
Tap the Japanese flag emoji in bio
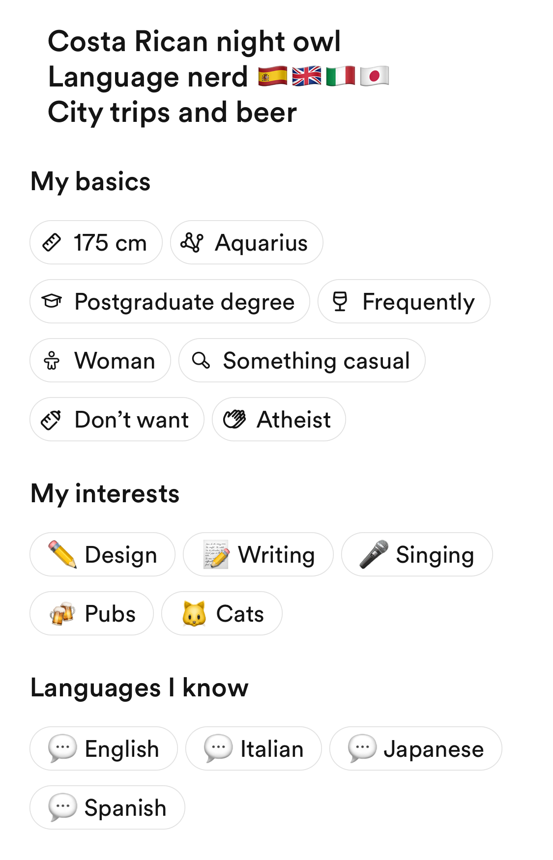pyautogui.click(x=375, y=77)
